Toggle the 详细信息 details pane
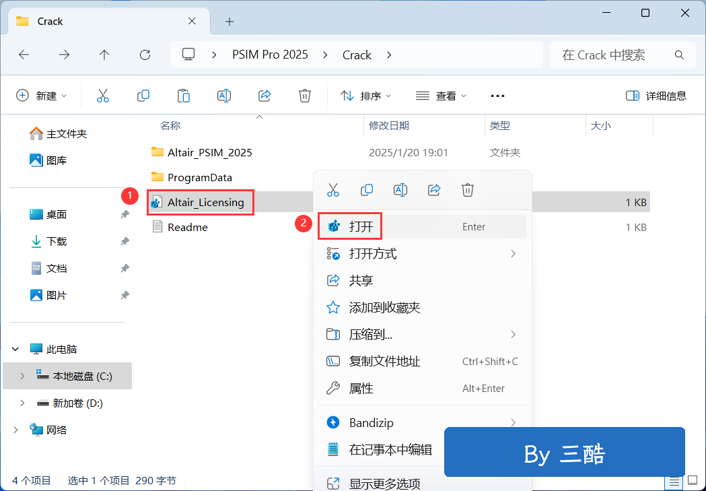706x491 pixels. click(656, 96)
